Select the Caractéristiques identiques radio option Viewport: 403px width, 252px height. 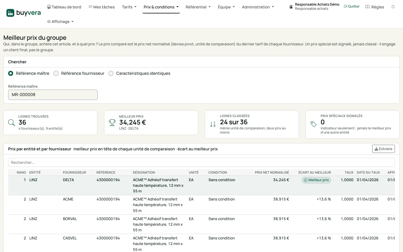pos(111,73)
